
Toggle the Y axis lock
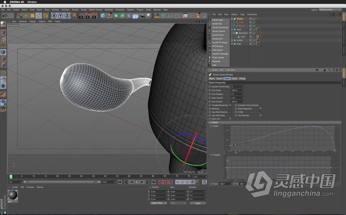pyautogui.click(x=60, y=16)
